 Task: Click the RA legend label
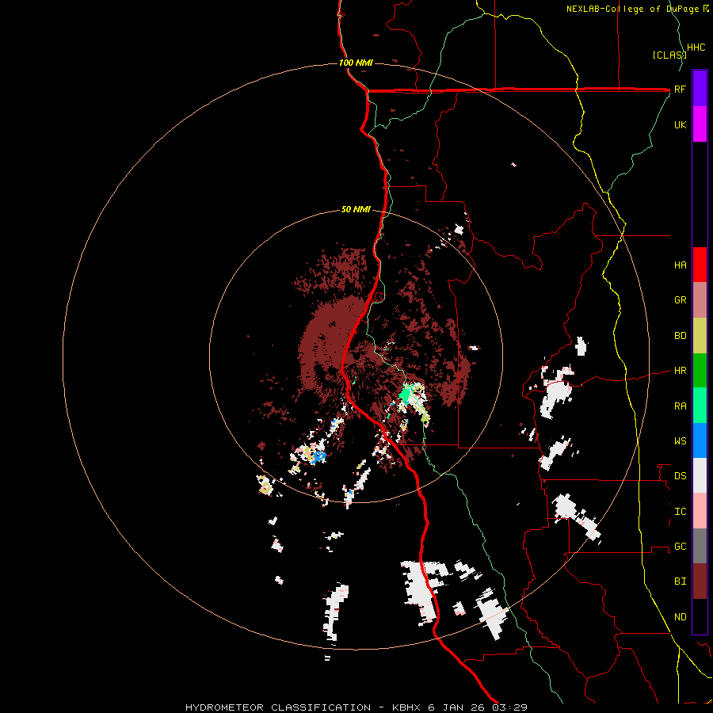point(680,406)
